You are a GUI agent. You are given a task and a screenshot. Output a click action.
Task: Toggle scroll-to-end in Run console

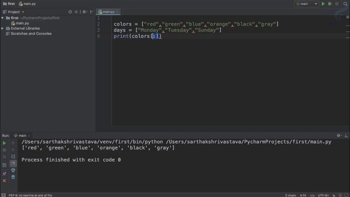click(13, 164)
